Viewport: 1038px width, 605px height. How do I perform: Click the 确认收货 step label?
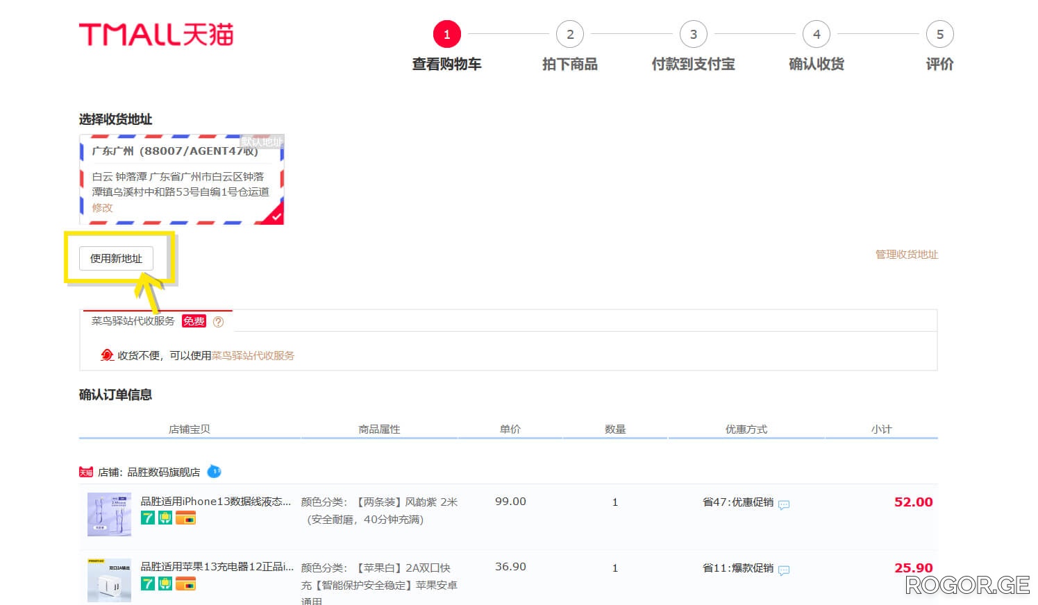pos(817,64)
